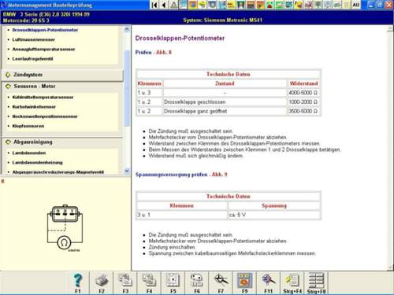The height and width of the screenshot is (295, 394).
Task: Select Lambdasonden entry
Action: (29, 153)
